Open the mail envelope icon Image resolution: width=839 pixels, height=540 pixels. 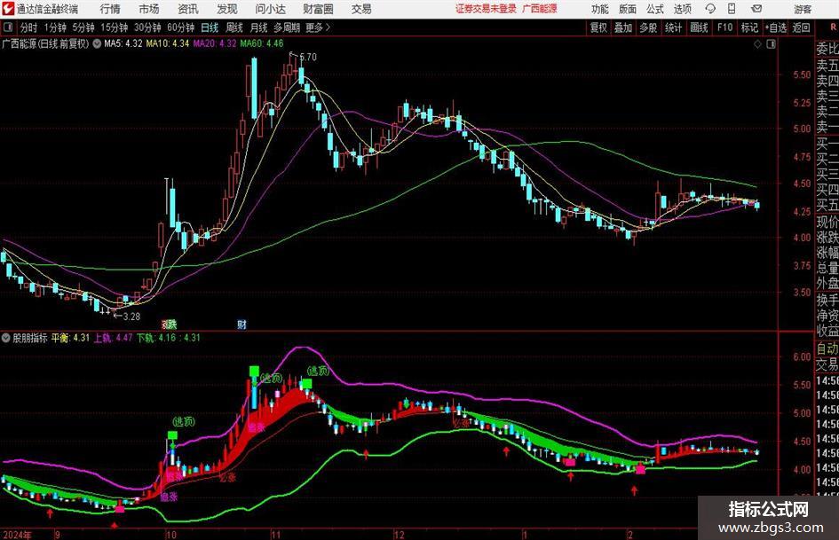[756, 9]
